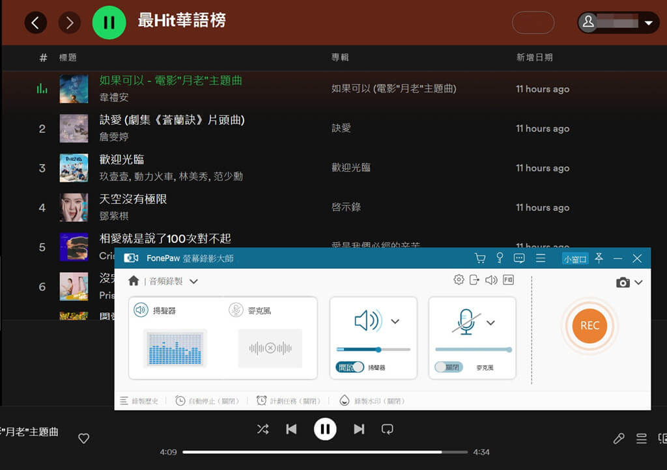
Task: Expand microphone device dropdown arrow
Action: [x=490, y=323]
